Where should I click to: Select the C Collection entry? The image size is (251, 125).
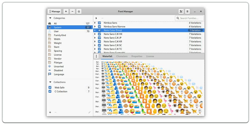(x=70, y=91)
